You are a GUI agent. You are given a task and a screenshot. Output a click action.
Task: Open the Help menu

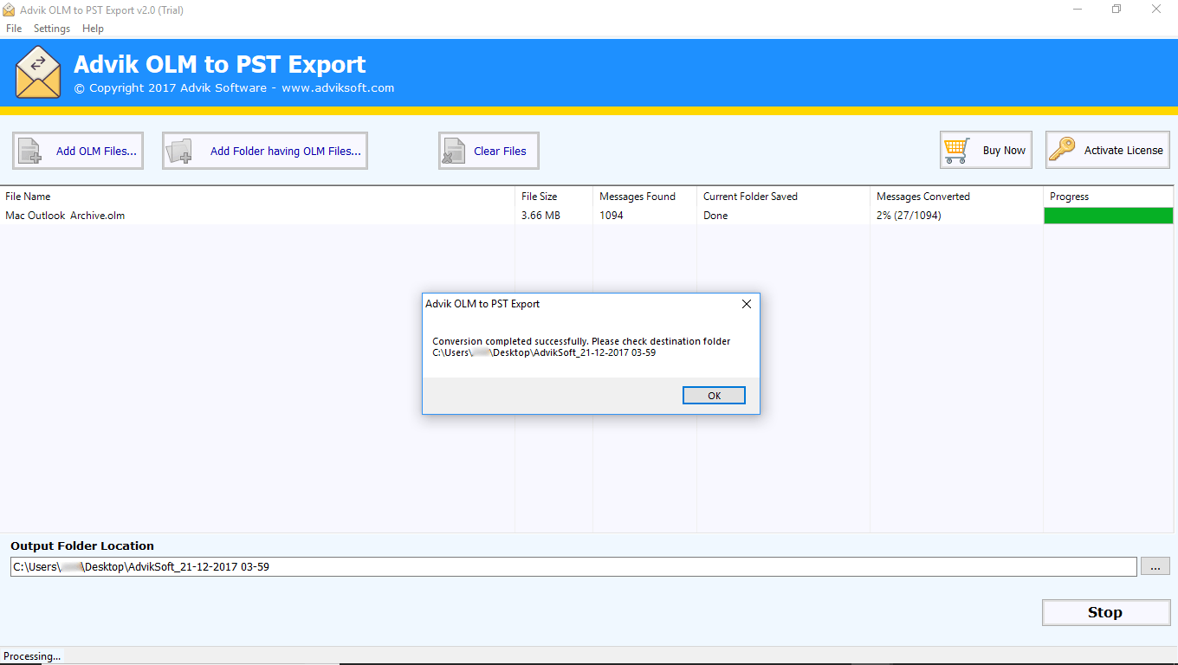[x=93, y=29]
